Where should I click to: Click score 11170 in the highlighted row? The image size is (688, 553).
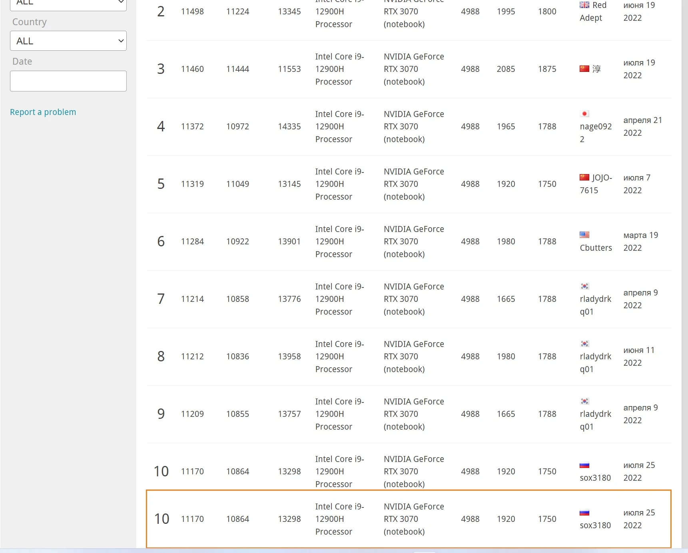[192, 519]
